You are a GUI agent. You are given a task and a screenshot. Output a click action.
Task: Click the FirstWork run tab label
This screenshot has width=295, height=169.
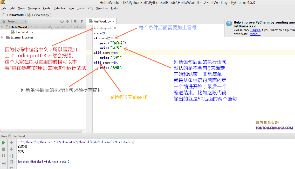19,136
